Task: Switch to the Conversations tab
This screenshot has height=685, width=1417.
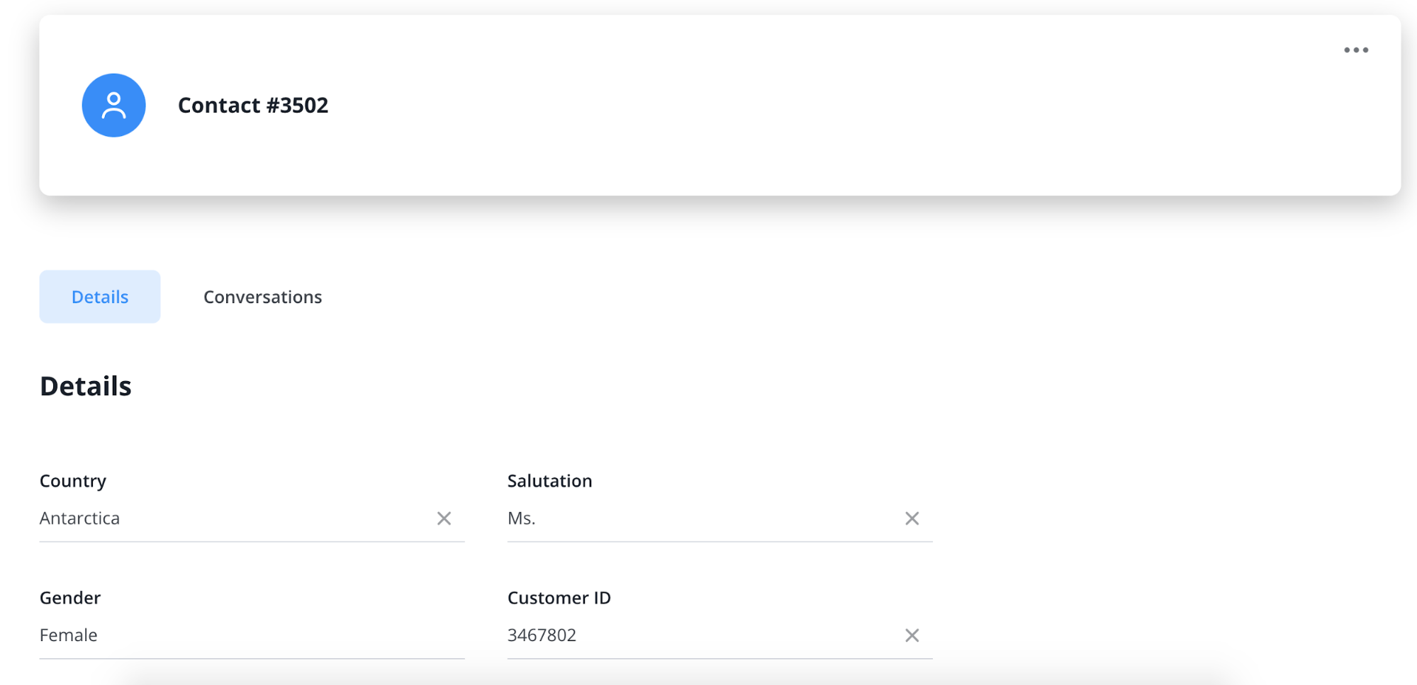Action: (x=262, y=296)
